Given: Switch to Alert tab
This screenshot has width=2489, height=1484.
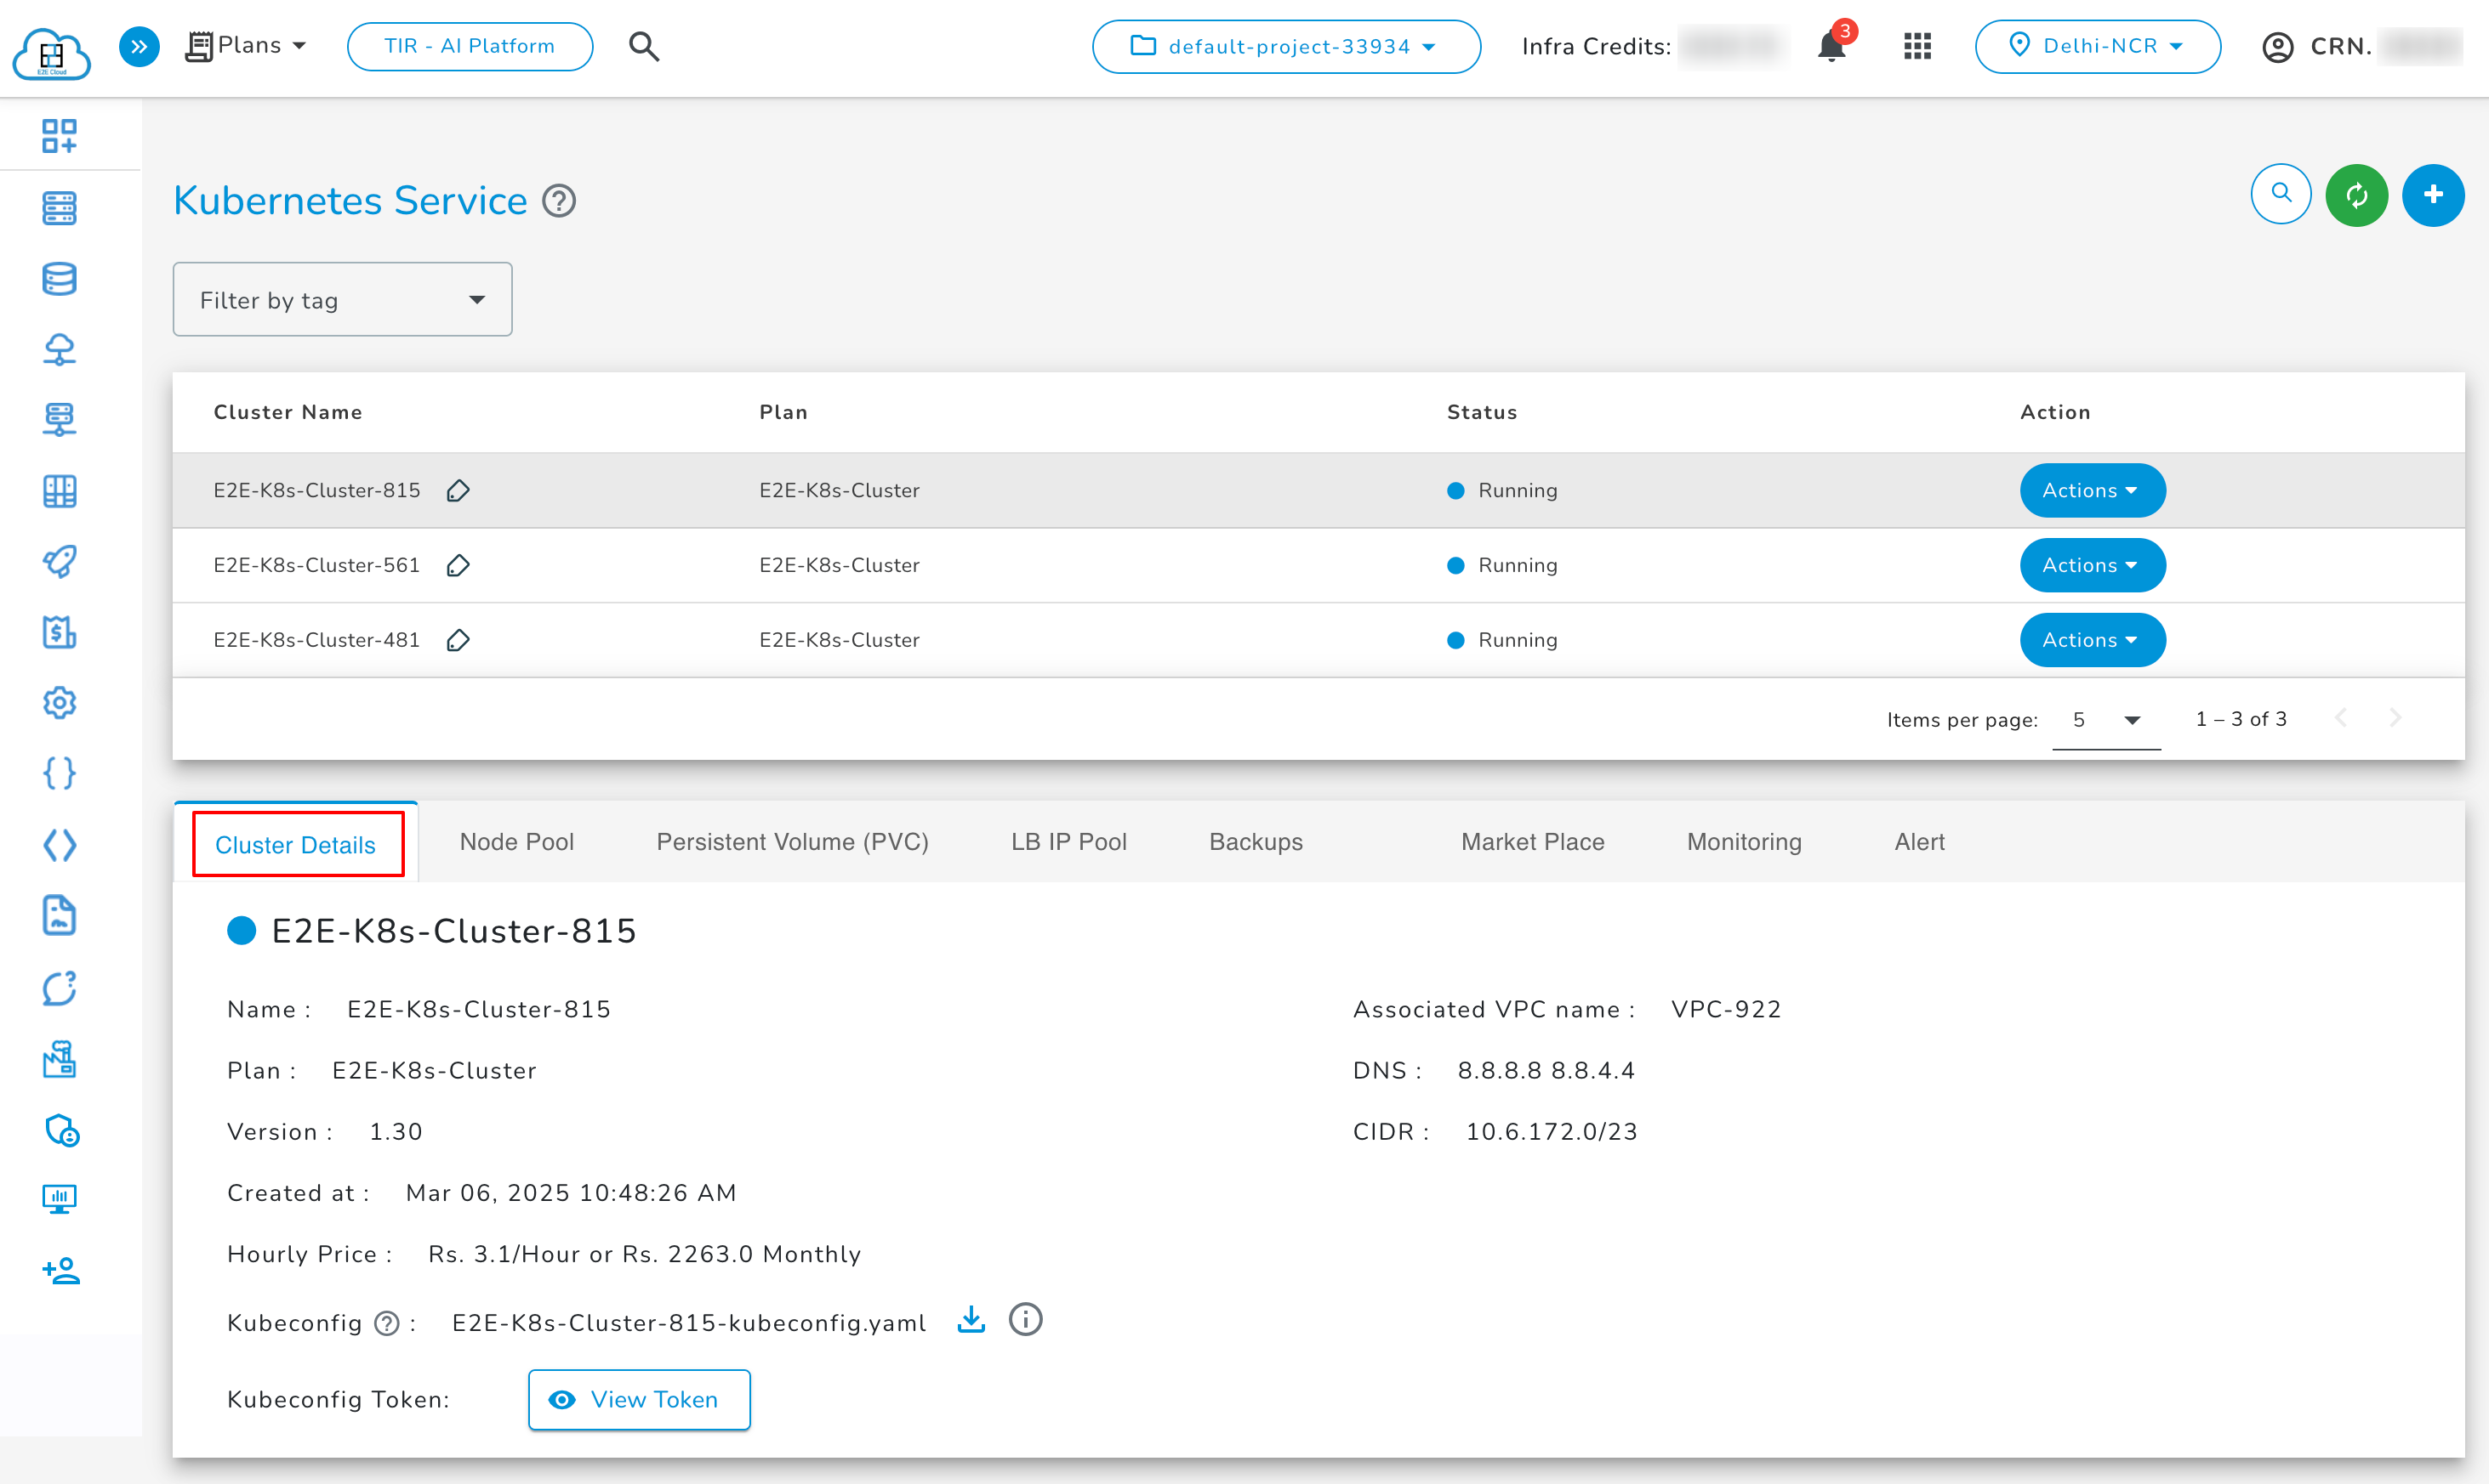Looking at the screenshot, I should point(1918,842).
